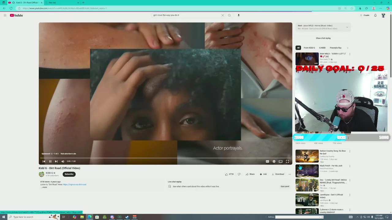Click Show chat replay

coord(323,38)
